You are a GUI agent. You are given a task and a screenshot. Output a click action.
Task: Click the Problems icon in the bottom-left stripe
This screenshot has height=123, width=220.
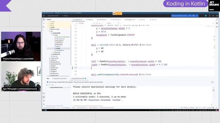tap(44, 100)
